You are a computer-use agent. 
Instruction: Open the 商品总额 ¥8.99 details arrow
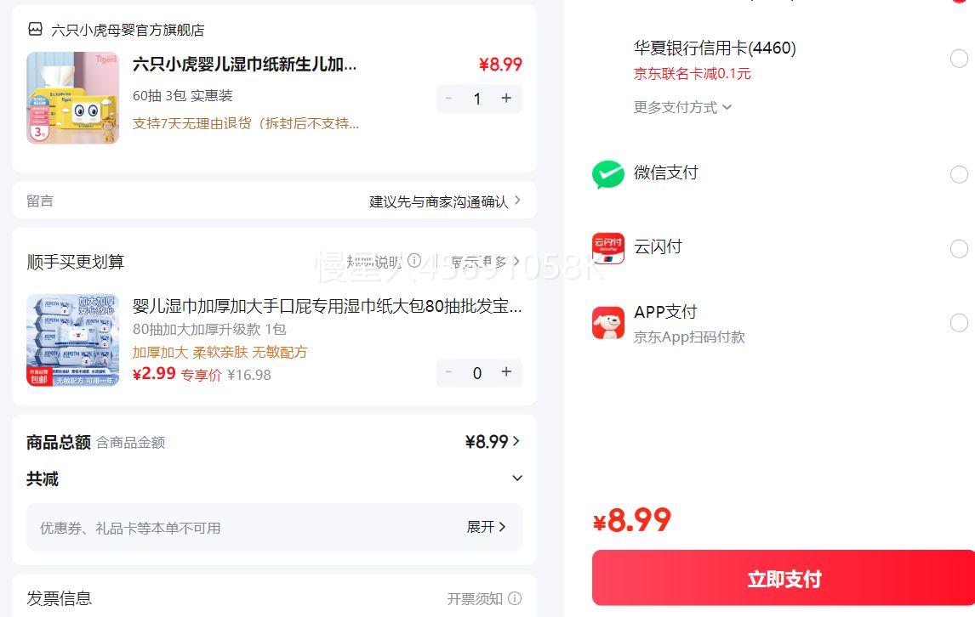click(516, 441)
